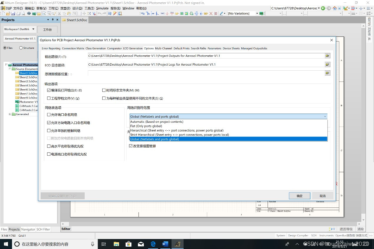This screenshot has height=249, width=374.
Task: Toggle 工程存档文件 checkbox
Action: coord(49,98)
